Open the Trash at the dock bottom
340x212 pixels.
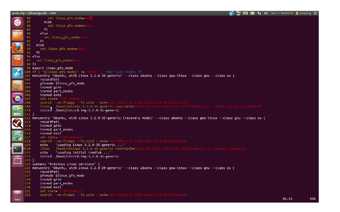coord(17,196)
